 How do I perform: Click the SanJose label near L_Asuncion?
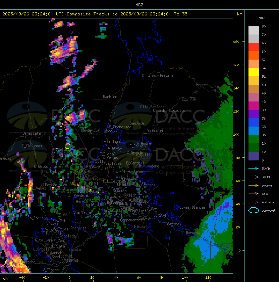pyautogui.click(x=137, y=123)
